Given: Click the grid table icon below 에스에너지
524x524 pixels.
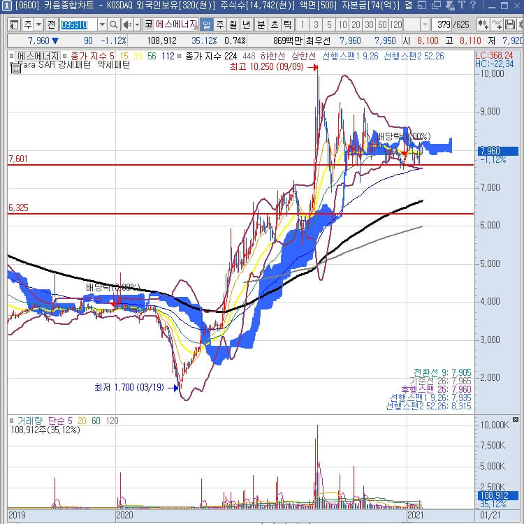Looking at the screenshot, I should (x=15, y=68).
